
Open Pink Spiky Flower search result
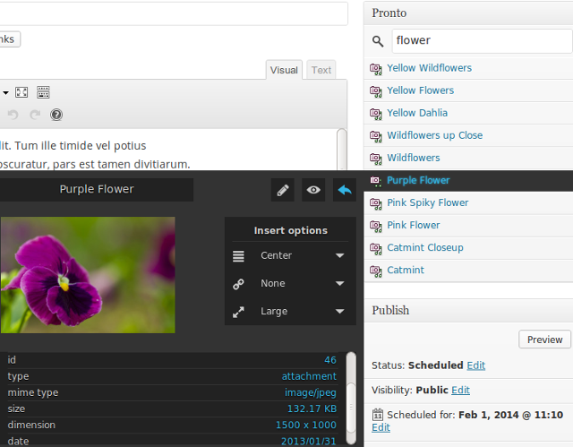click(428, 202)
